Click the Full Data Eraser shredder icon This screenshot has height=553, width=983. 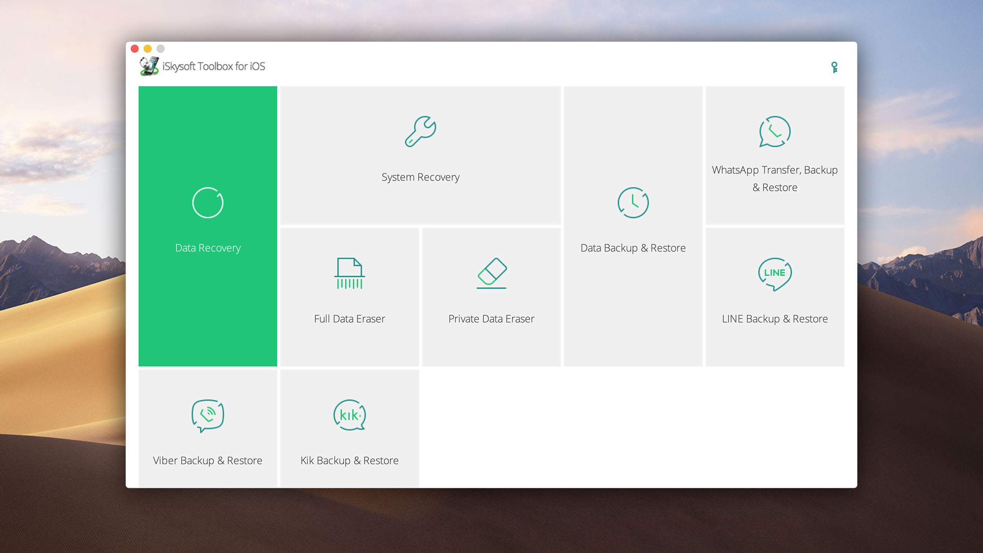[349, 273]
